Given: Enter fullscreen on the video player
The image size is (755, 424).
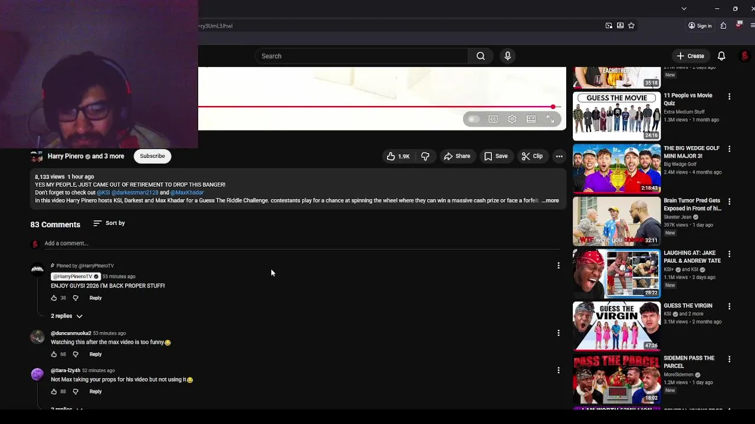Looking at the screenshot, I should 550,119.
